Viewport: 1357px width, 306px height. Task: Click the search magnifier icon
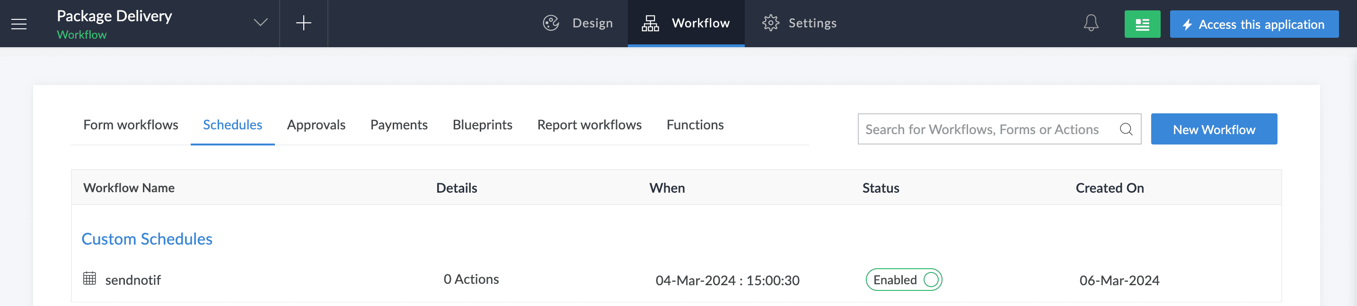1126,129
